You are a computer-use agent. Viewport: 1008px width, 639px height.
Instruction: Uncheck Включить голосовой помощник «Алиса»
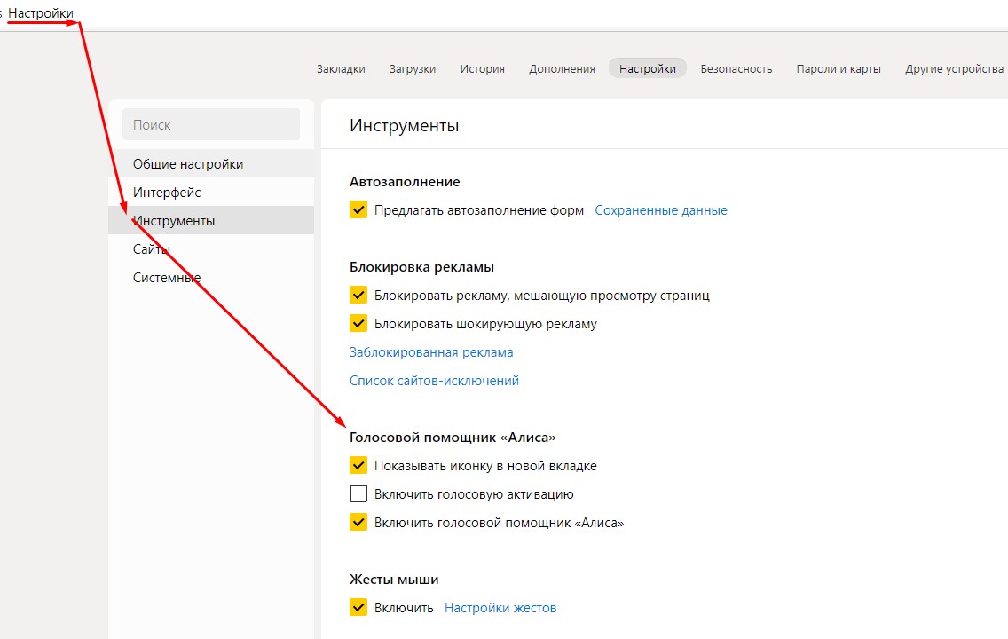(x=358, y=522)
